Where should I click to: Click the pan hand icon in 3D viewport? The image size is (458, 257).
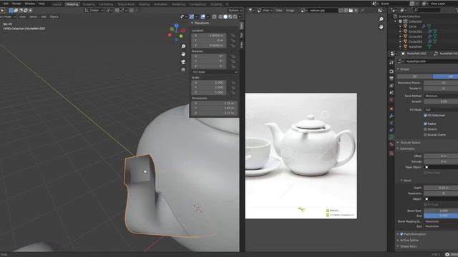tap(183, 54)
